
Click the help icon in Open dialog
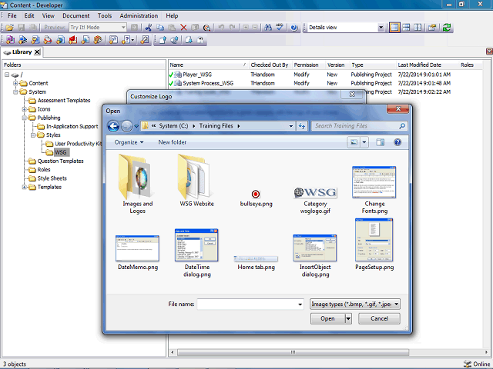pyautogui.click(x=397, y=142)
